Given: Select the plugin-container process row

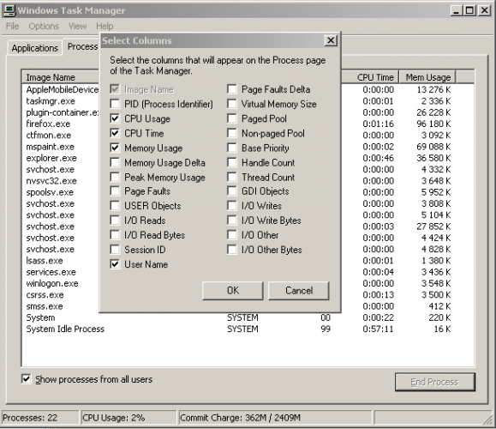Looking at the screenshot, I should 63,112.
